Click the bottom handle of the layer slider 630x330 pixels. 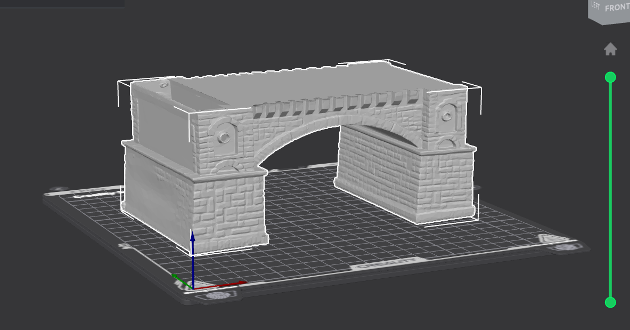[610, 302]
